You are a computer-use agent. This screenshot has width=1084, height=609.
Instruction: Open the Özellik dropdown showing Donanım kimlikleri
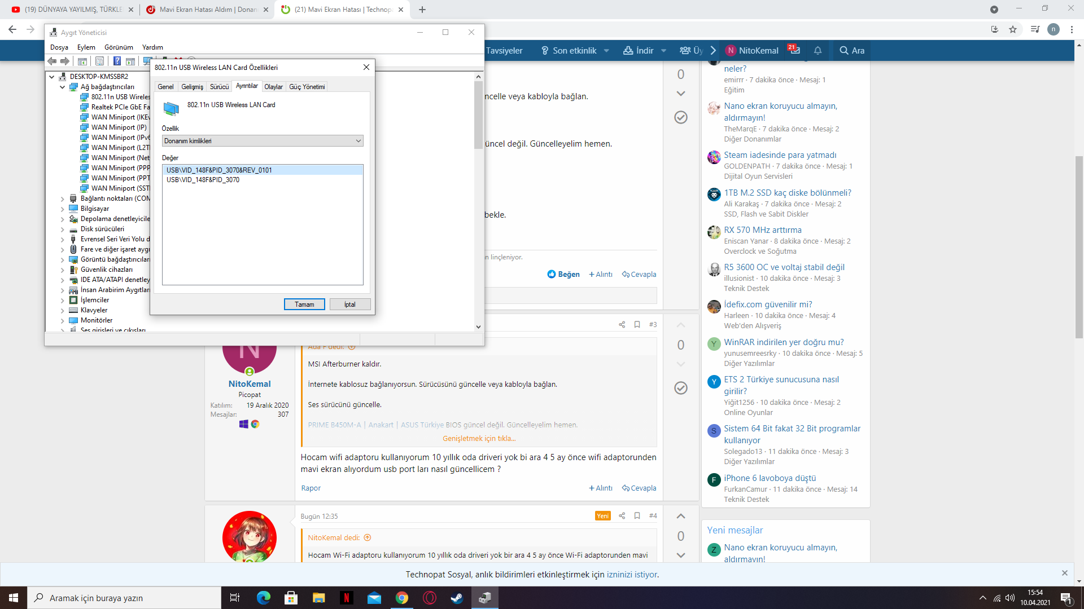click(x=262, y=141)
